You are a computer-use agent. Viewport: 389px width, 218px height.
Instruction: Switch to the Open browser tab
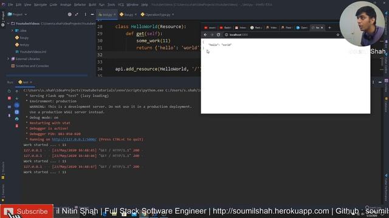(x=301, y=28)
